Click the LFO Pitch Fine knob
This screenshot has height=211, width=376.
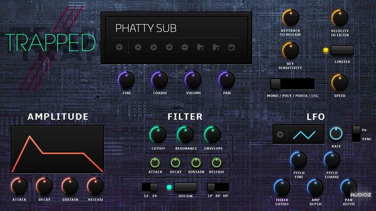[298, 160]
